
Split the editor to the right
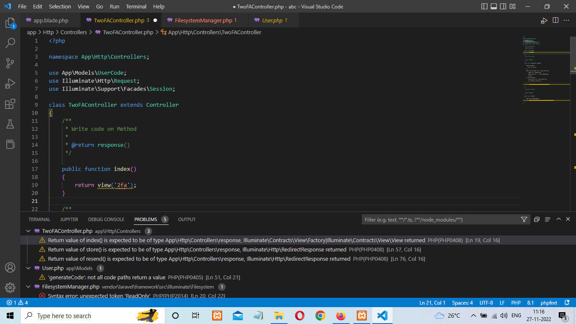tap(555, 20)
